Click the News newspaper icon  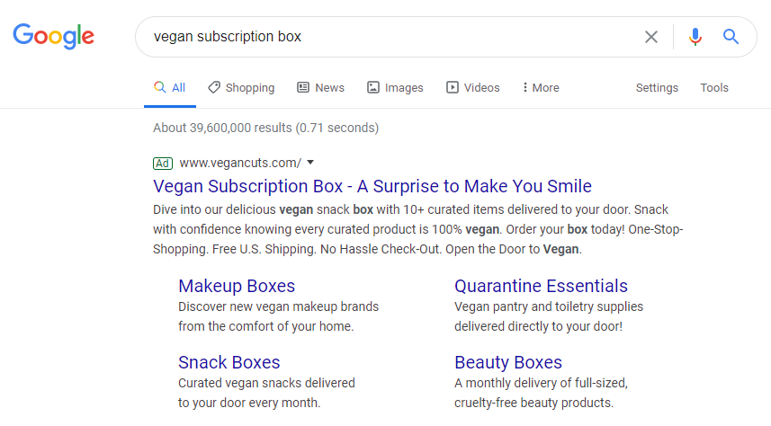click(x=303, y=87)
